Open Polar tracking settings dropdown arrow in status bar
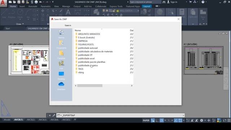Image resolution: width=231 pixels, height=130 pixels. pyautogui.click(x=165, y=120)
